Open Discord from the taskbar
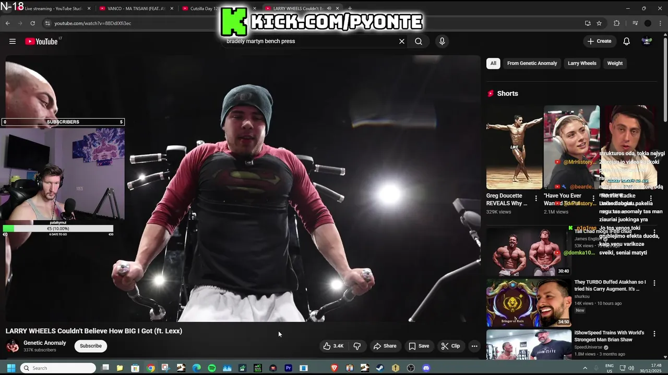 (426, 368)
